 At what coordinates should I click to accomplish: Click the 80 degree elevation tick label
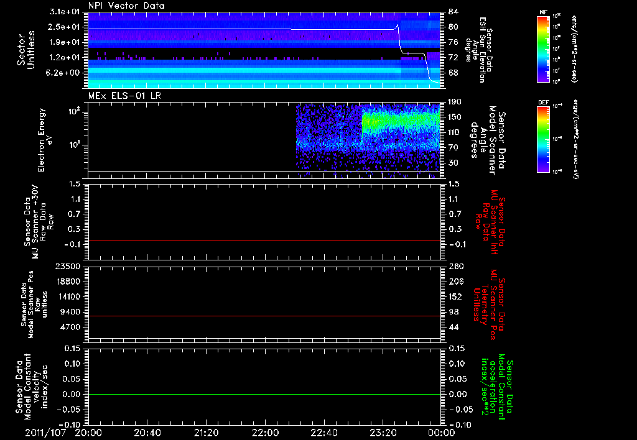[x=453, y=27]
